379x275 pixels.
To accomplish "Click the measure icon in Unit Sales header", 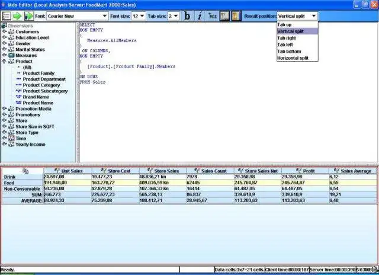I will (57, 171).
